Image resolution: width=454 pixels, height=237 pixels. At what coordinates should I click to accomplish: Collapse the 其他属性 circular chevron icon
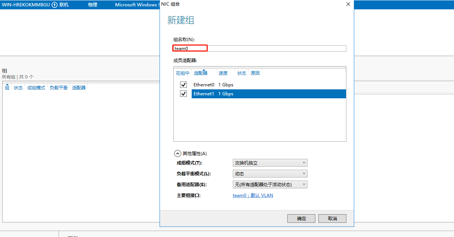(x=177, y=153)
